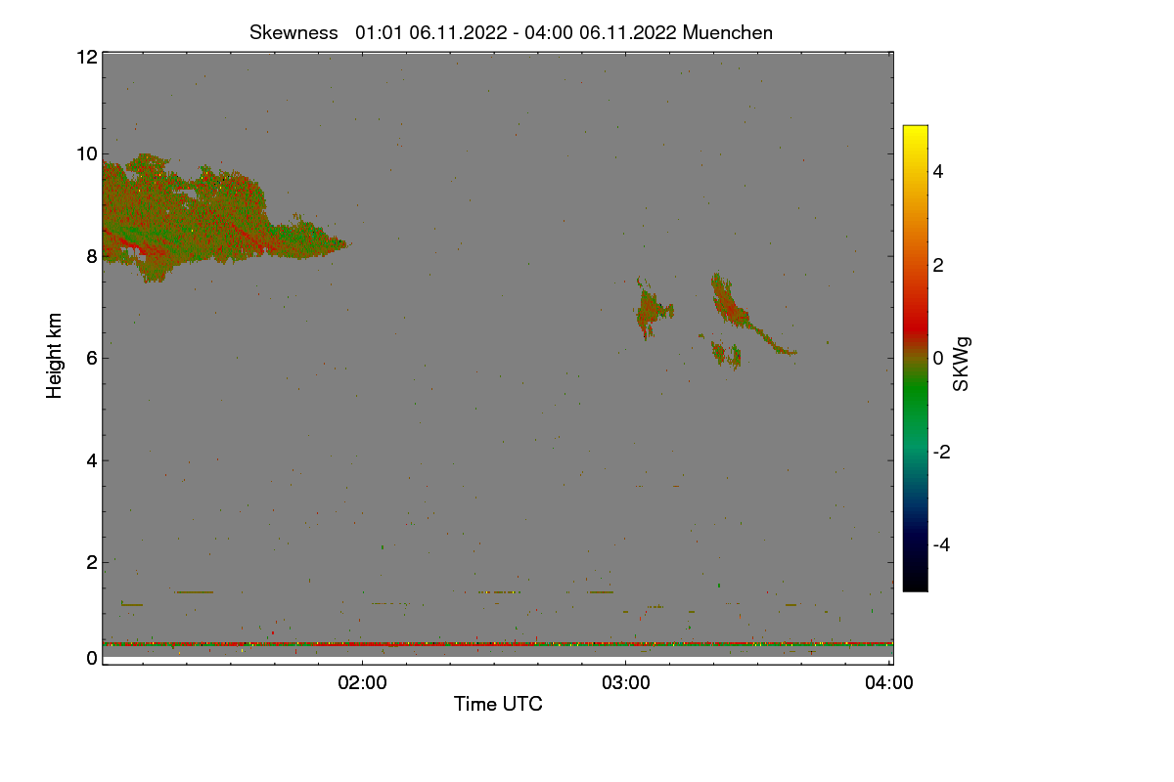The width and height of the screenshot is (1174, 782).
Task: Click the height tick label 0
Action: pos(91,658)
